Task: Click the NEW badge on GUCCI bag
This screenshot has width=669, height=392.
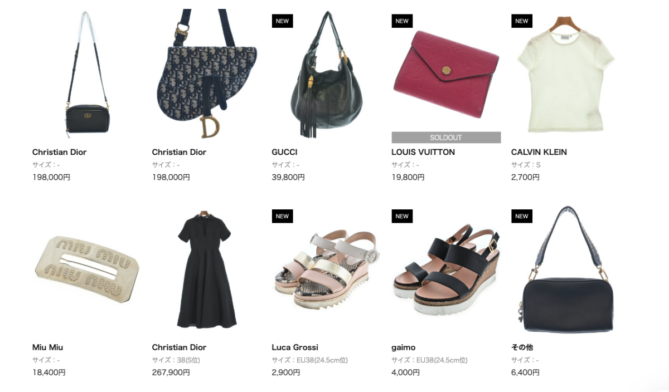Action: click(283, 21)
